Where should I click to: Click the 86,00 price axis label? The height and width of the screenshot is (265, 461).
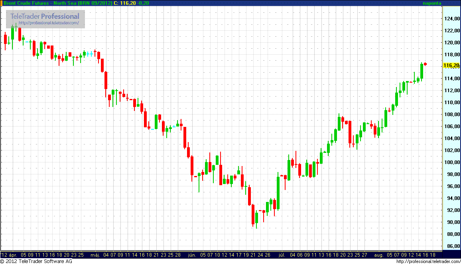click(451, 246)
